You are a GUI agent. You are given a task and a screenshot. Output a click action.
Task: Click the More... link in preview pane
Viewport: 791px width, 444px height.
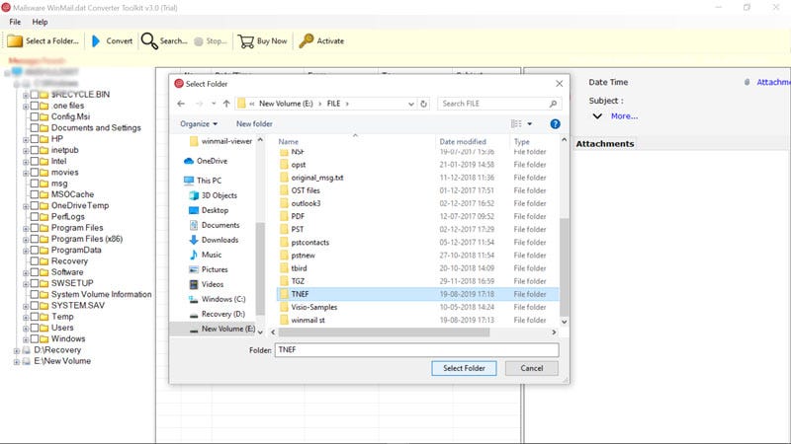point(624,116)
